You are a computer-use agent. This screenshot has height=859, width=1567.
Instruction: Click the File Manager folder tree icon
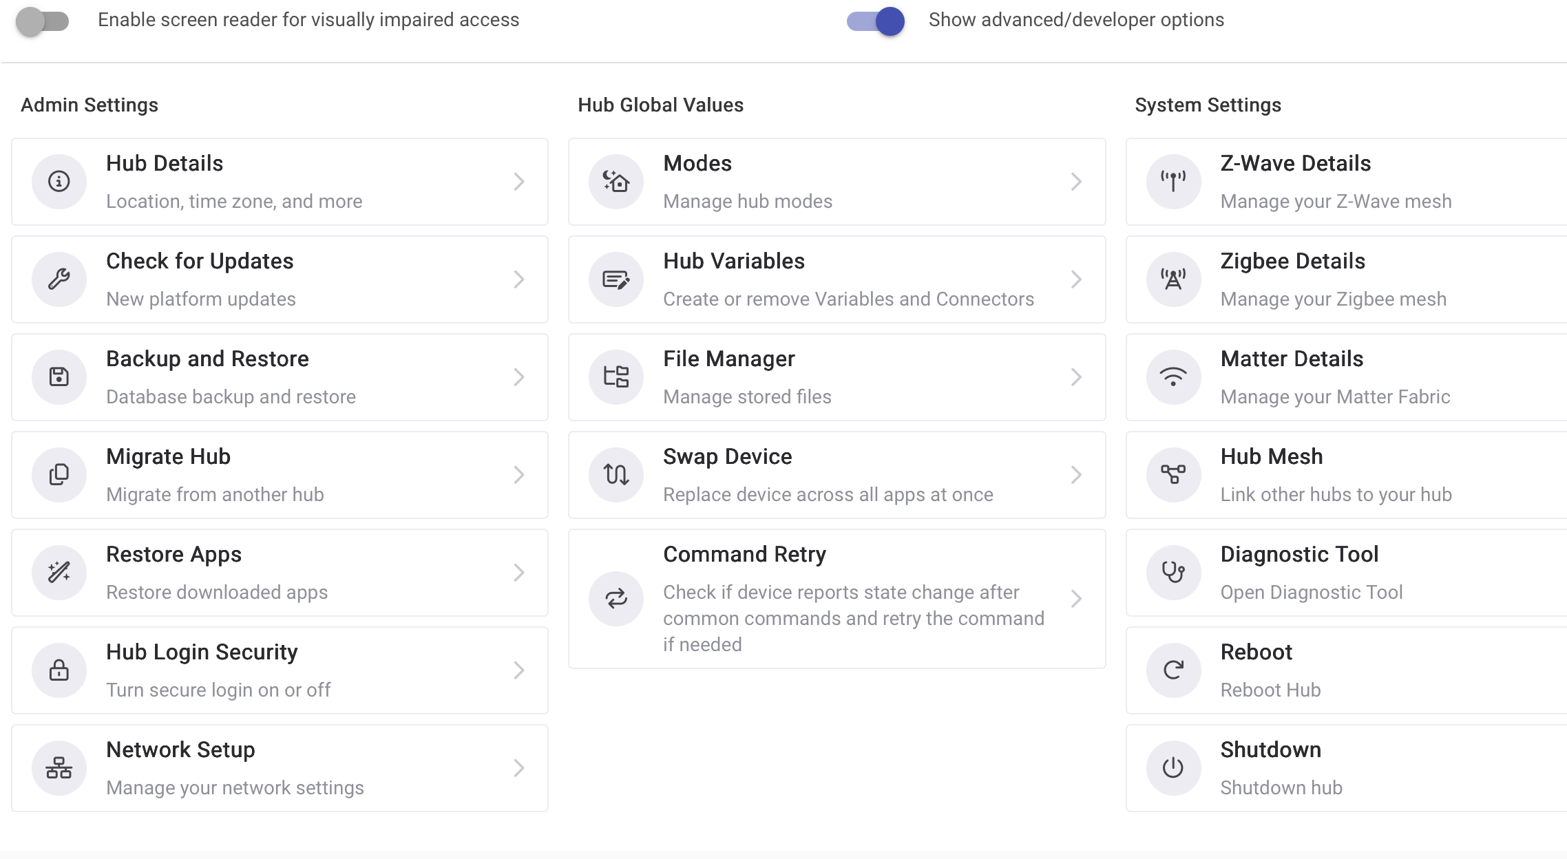click(x=616, y=377)
